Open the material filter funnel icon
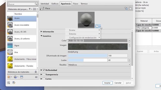Viewport: 161px width, 90px height. coord(30,9)
